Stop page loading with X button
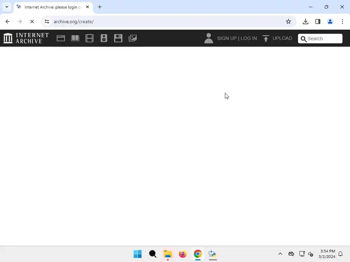The height and width of the screenshot is (262, 350). (x=32, y=21)
